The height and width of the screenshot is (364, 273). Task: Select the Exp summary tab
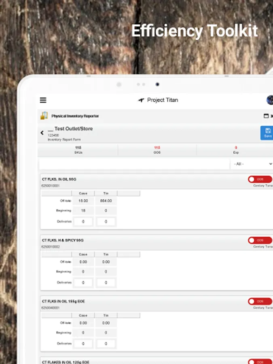pos(236,150)
